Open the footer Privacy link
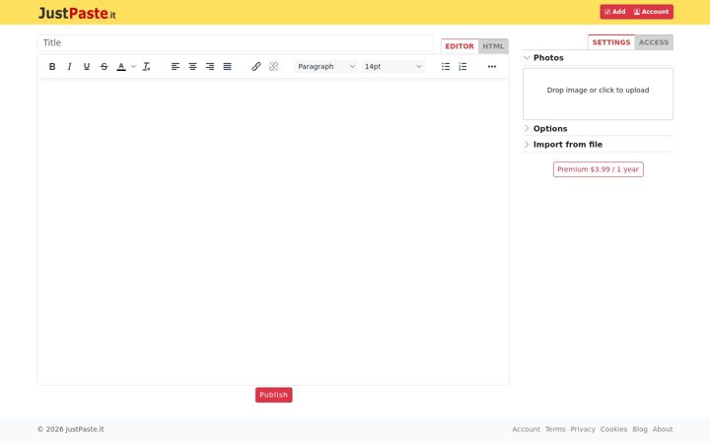Screen dimensions: 710x443 click(x=583, y=429)
